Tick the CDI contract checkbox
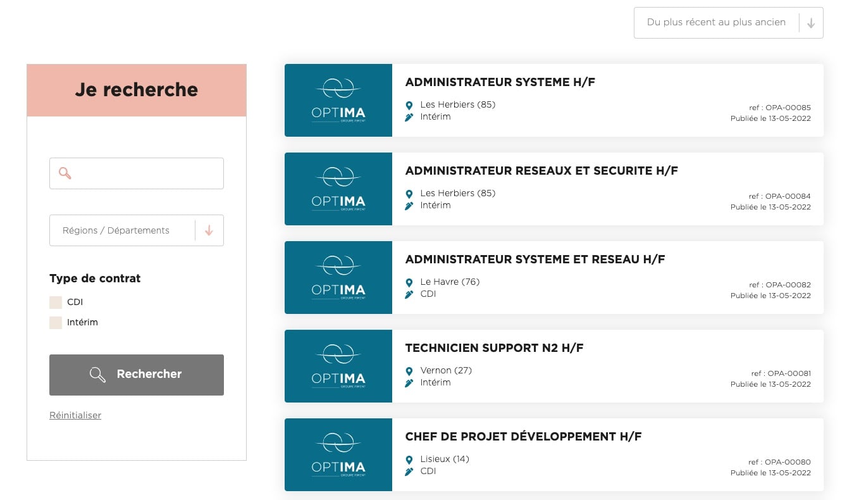Image resolution: width=859 pixels, height=500 pixels. (x=56, y=303)
